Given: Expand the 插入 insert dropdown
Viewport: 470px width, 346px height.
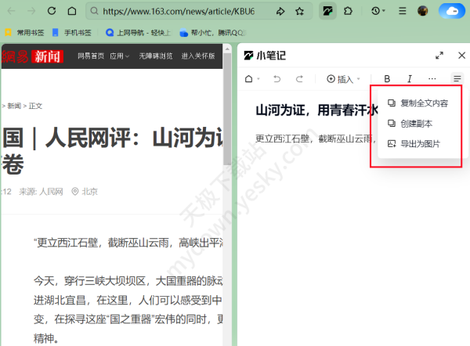Looking at the screenshot, I should [344, 79].
